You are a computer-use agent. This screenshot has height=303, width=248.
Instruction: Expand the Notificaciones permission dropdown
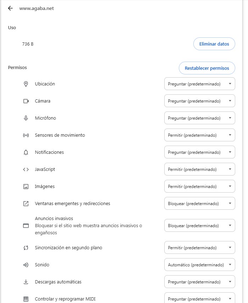click(199, 152)
